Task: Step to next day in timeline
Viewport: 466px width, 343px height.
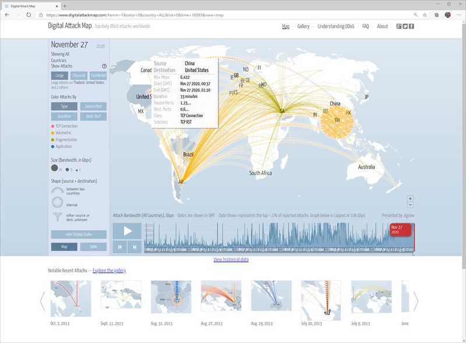Action: (135, 247)
